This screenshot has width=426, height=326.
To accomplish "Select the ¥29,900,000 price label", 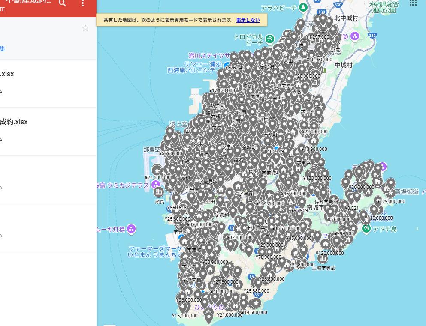I will point(271,245).
